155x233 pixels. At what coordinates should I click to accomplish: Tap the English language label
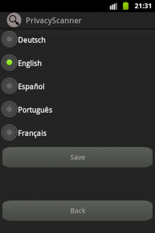30,63
